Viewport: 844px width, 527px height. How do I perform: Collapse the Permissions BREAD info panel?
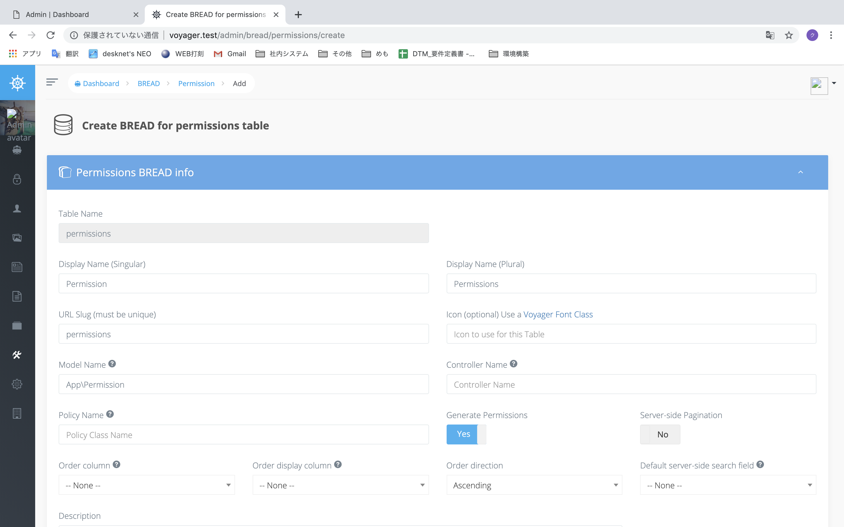800,172
